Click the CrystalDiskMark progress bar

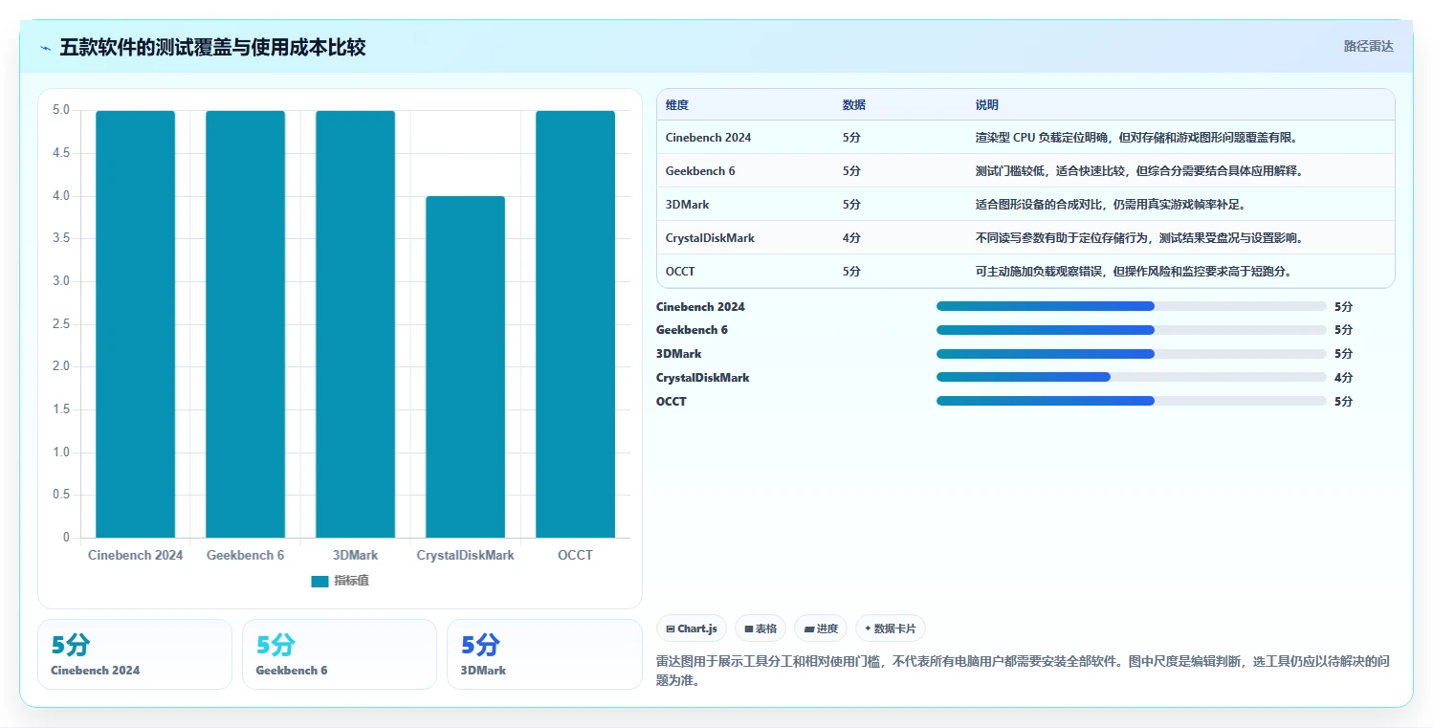pyautogui.click(x=1132, y=378)
